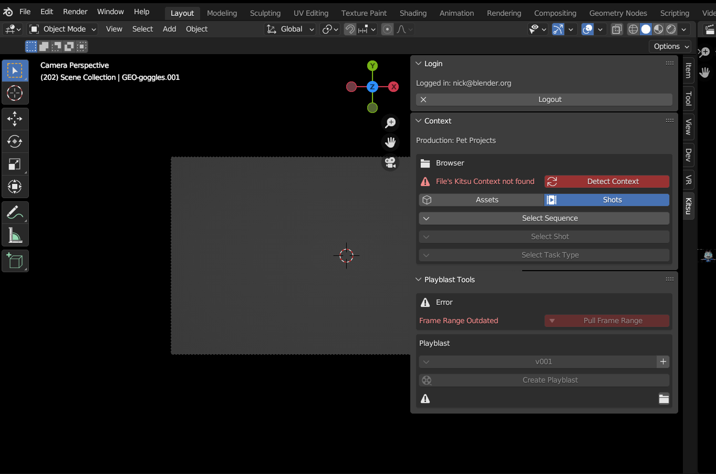The height and width of the screenshot is (474, 716).
Task: Click the red X axis gizmo handle
Action: [393, 87]
